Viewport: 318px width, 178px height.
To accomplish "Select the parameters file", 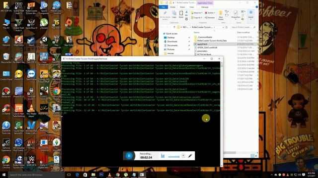I will (x=202, y=51).
